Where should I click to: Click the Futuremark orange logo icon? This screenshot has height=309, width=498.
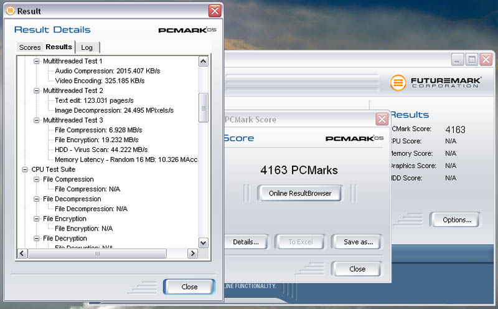[398, 83]
